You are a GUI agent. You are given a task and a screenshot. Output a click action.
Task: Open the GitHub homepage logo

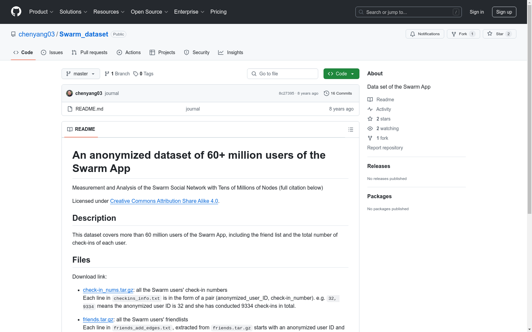[16, 12]
